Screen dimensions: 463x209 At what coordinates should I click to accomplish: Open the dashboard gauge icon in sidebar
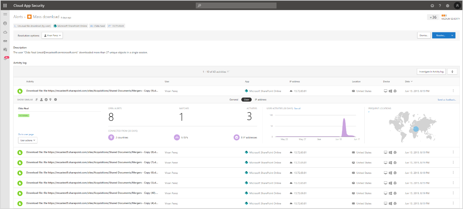coord(5,23)
